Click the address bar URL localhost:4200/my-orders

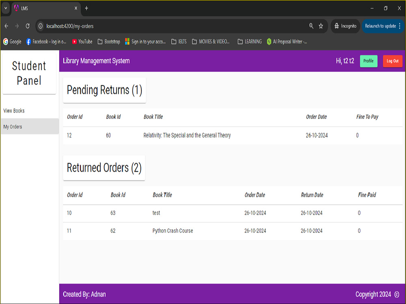(x=70, y=26)
